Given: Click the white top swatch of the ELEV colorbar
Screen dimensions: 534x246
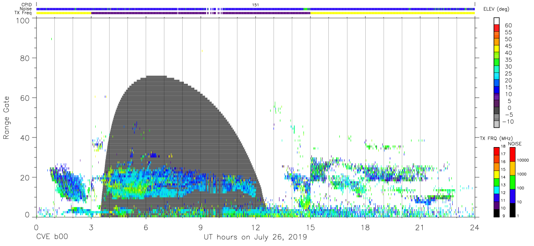Looking at the screenshot, I should [496, 21].
